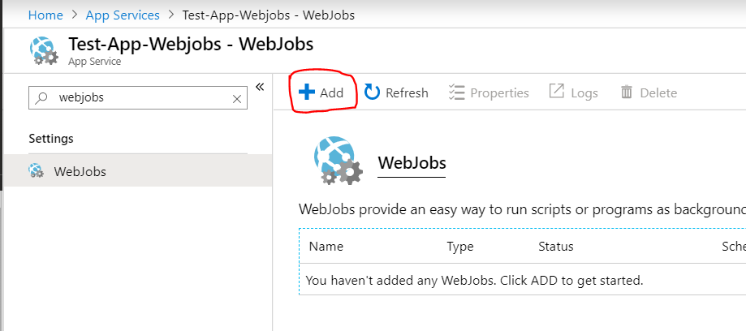Click the Logs external-link icon
Screen dimensions: 746x331
coord(556,91)
